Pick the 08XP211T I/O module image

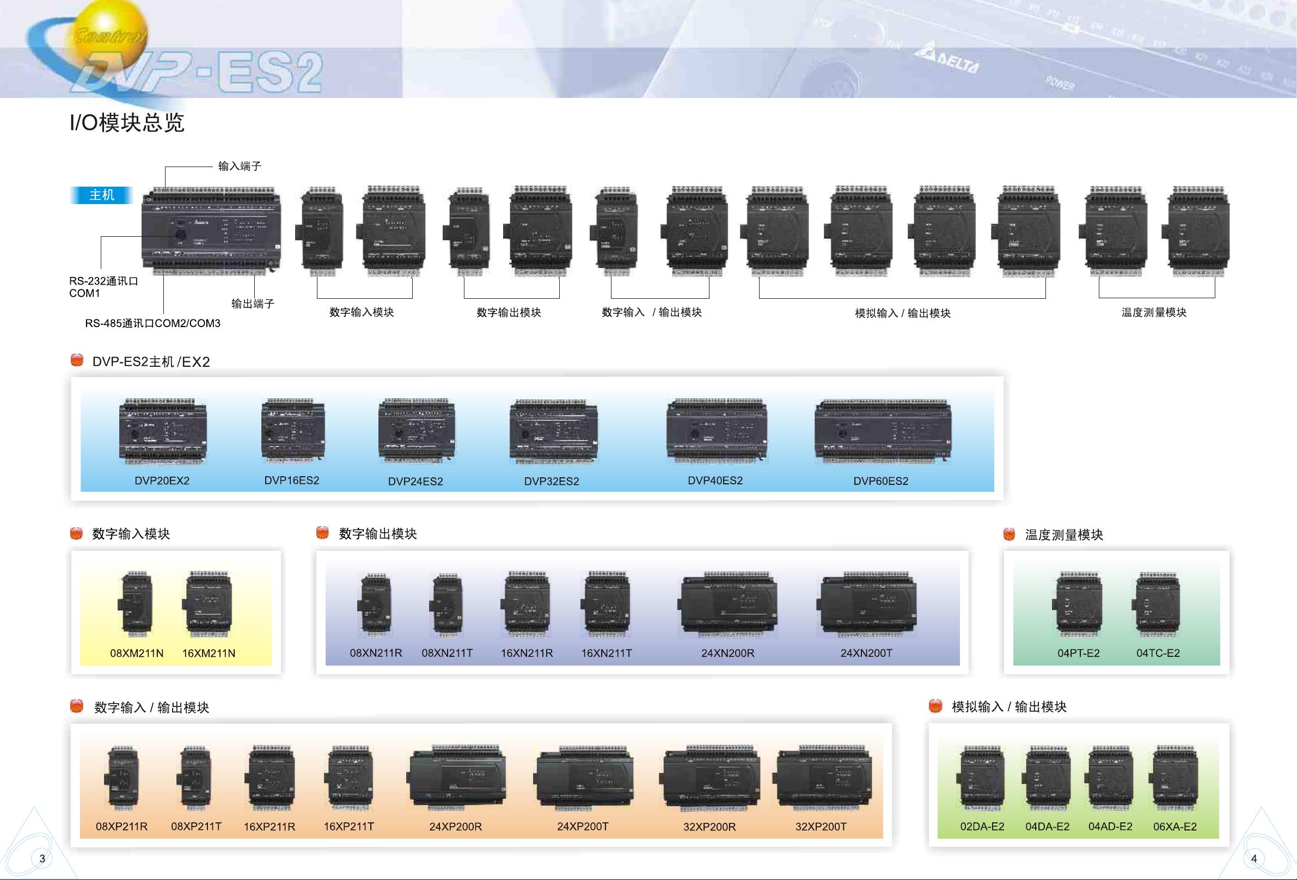click(195, 779)
